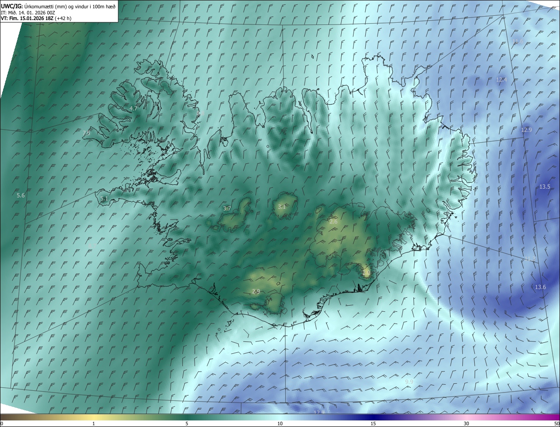Viewport: 560px width, 427px height.
Task: Click the title "Úrkomumætti (mm) og vindur i 100m hæð"
Action: (x=70, y=6)
